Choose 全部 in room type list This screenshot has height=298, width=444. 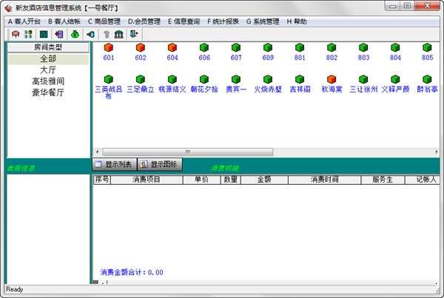click(47, 58)
